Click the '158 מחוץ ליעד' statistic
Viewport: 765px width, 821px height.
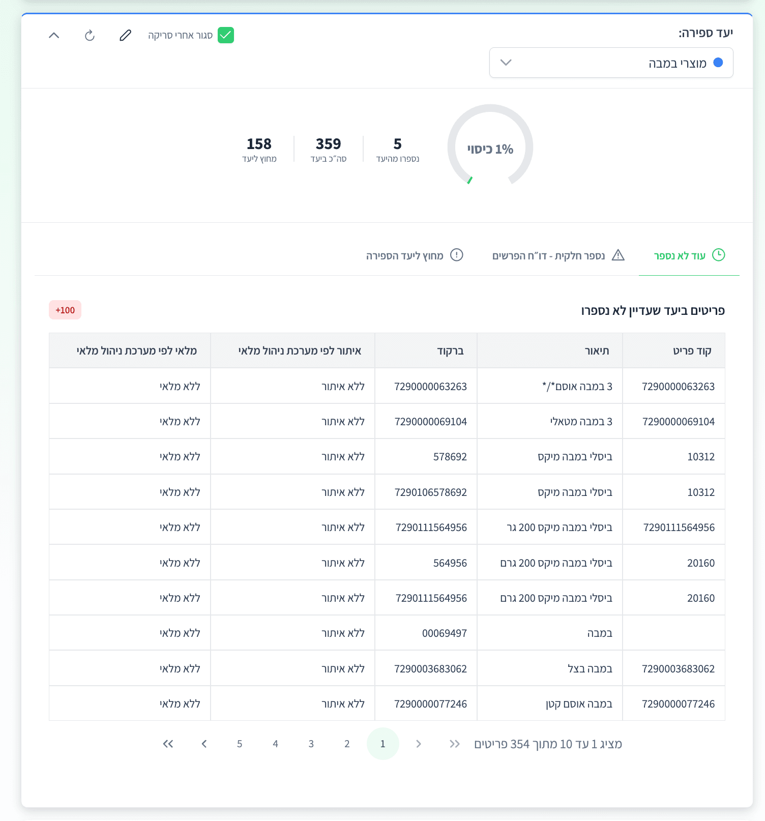tap(259, 149)
